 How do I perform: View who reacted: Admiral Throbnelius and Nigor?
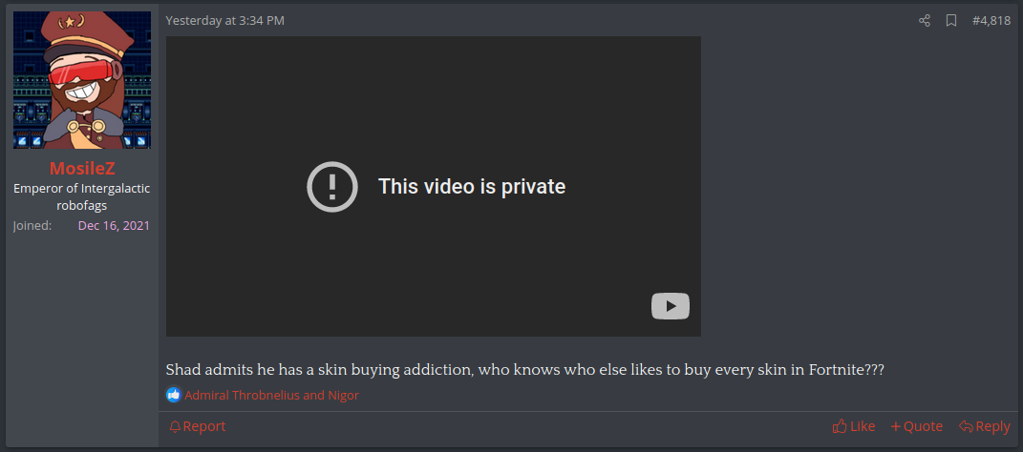coord(271,395)
